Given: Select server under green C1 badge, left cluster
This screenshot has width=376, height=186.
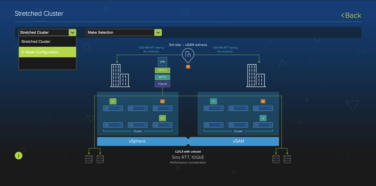Looking at the screenshot, I should pyautogui.click(x=113, y=108).
